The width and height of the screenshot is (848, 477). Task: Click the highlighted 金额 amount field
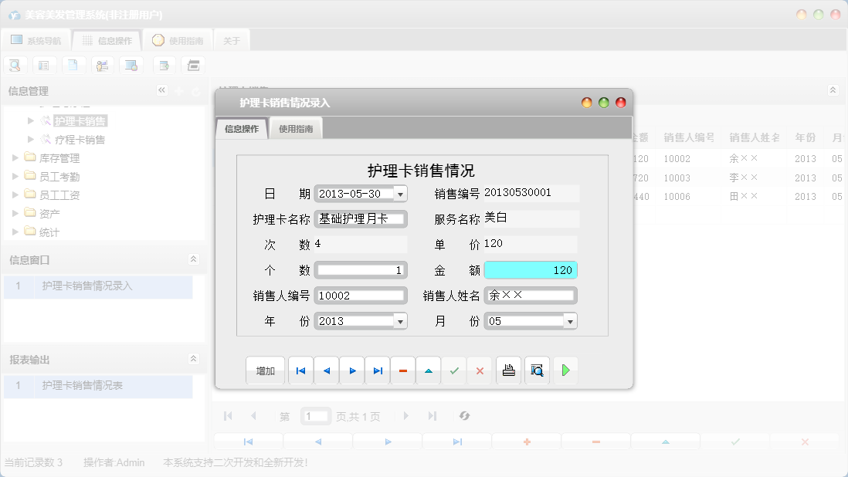531,269
